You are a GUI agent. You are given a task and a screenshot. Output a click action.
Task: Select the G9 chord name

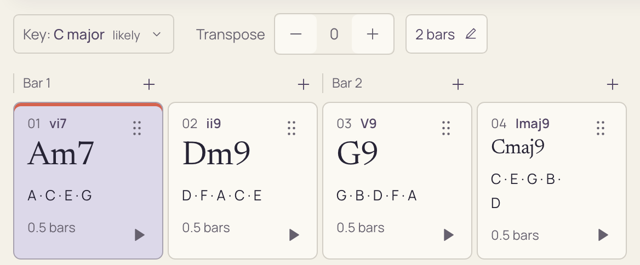coord(357,153)
